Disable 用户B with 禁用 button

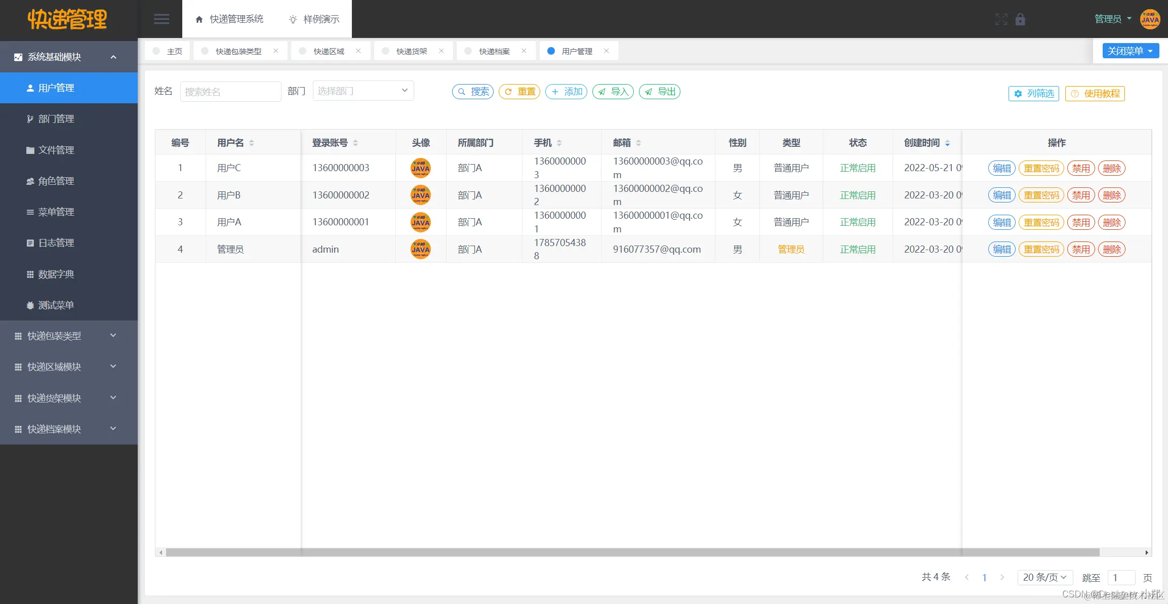pos(1081,195)
